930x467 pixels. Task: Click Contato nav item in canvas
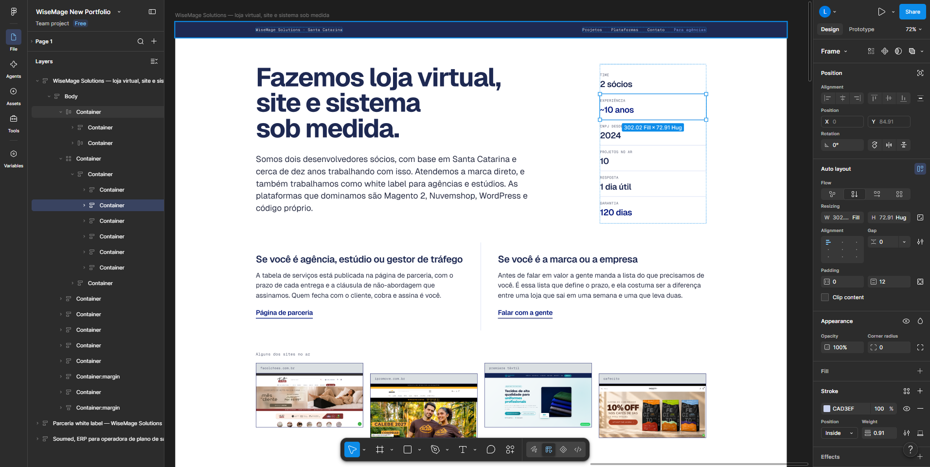[656, 30]
